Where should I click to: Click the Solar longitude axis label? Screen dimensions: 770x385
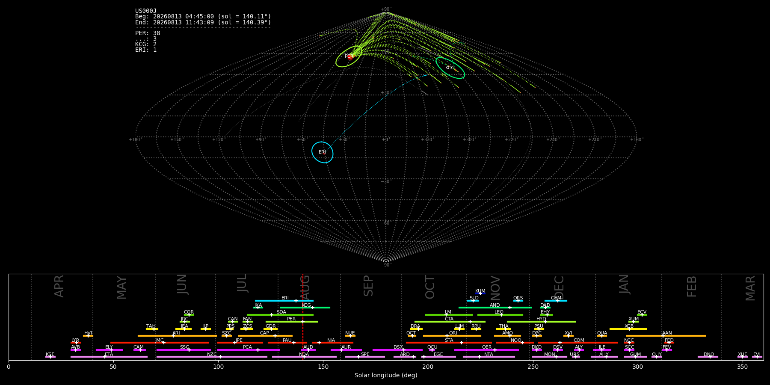click(x=386, y=375)
